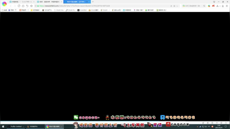Open the red Taobao bookmark
Image resolution: width=230 pixels, height=129 pixels.
(x=24, y=10)
